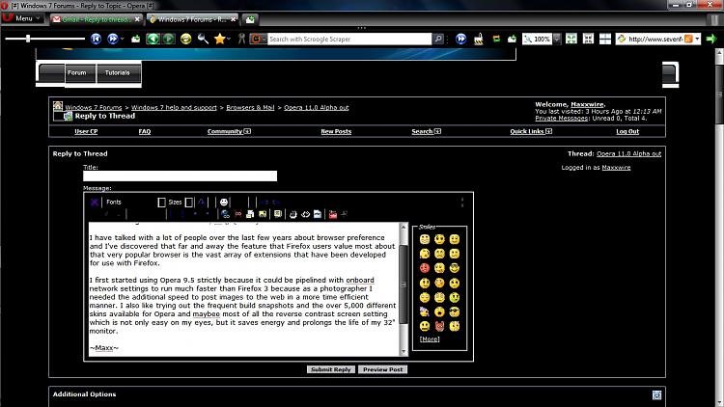The image size is (724, 407).
Task: Insert the wizard hat smiley
Action: [x=425, y=312]
